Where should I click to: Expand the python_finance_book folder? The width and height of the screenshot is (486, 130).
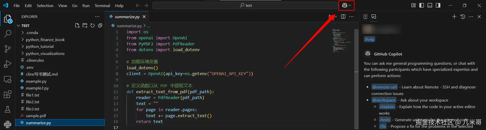[x=23, y=40]
